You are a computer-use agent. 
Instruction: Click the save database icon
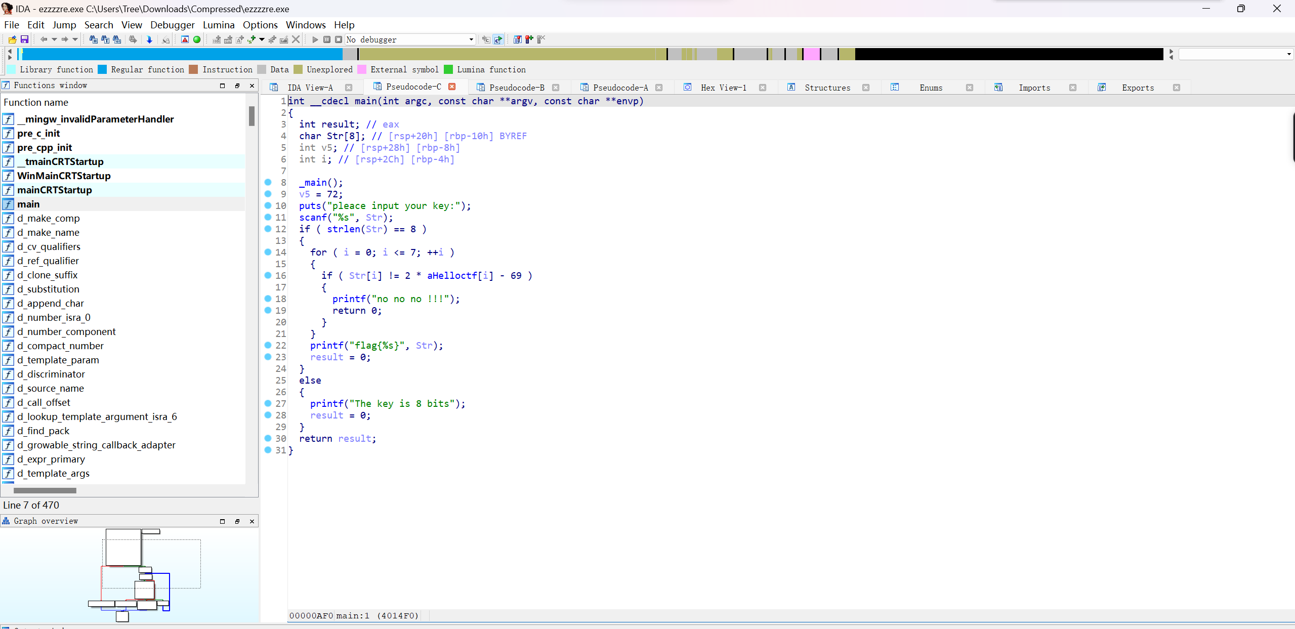[x=24, y=39]
